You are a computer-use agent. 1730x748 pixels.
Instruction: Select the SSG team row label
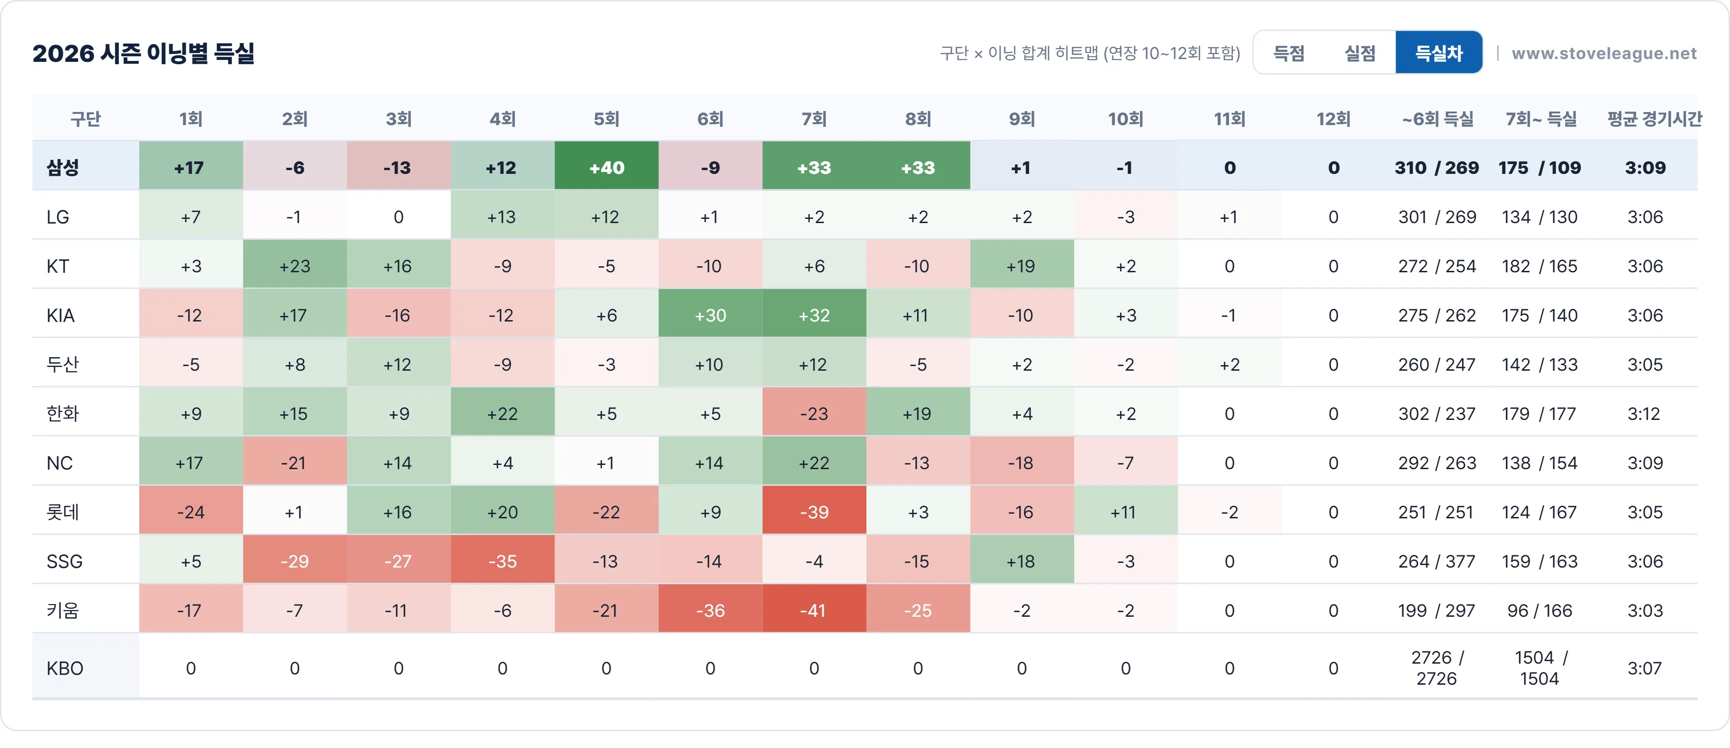pos(65,561)
